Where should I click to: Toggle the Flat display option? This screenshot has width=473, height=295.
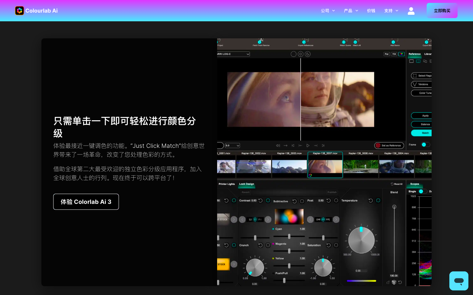[387, 54]
